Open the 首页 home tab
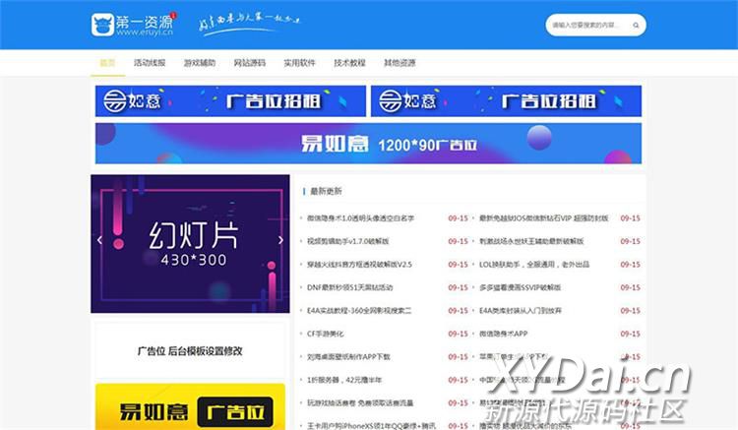Viewport: 738px width, 430px height. pos(108,63)
